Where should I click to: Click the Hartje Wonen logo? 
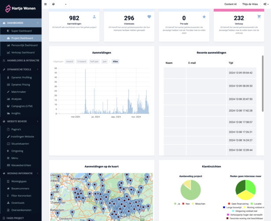pos(20,8)
